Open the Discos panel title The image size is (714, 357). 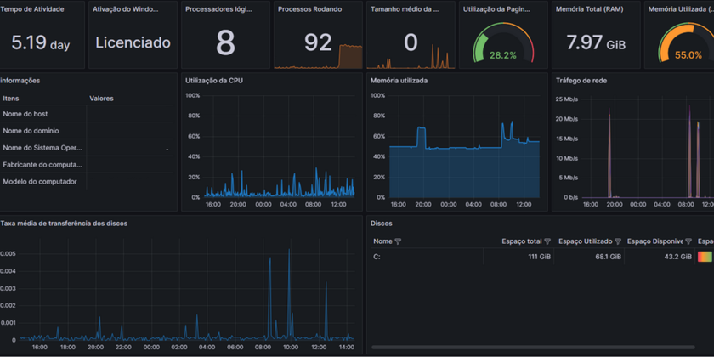382,223
